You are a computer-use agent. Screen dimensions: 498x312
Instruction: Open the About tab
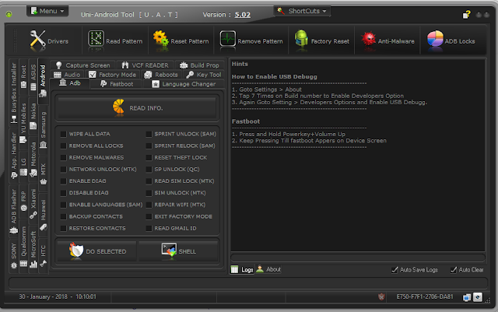pos(268,269)
